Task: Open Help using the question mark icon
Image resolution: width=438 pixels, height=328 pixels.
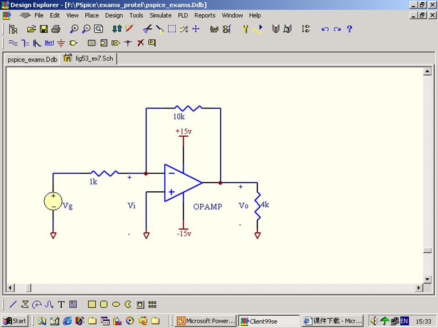Action: [349, 29]
